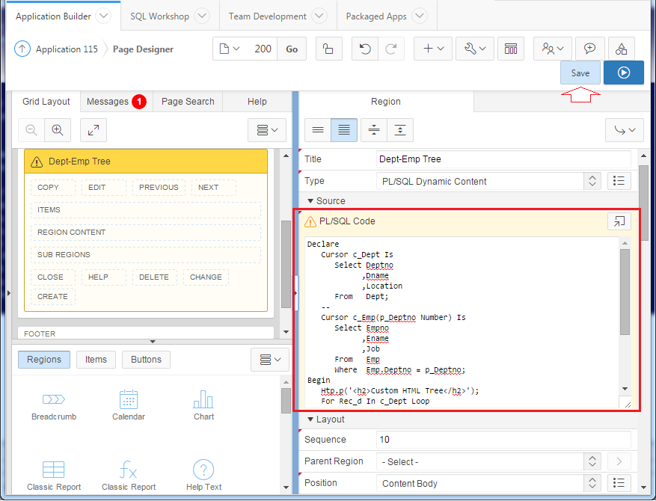Viewport: 656px width, 501px height.
Task: Open Packaged Apps dropdown arrow
Action: pyautogui.click(x=419, y=16)
